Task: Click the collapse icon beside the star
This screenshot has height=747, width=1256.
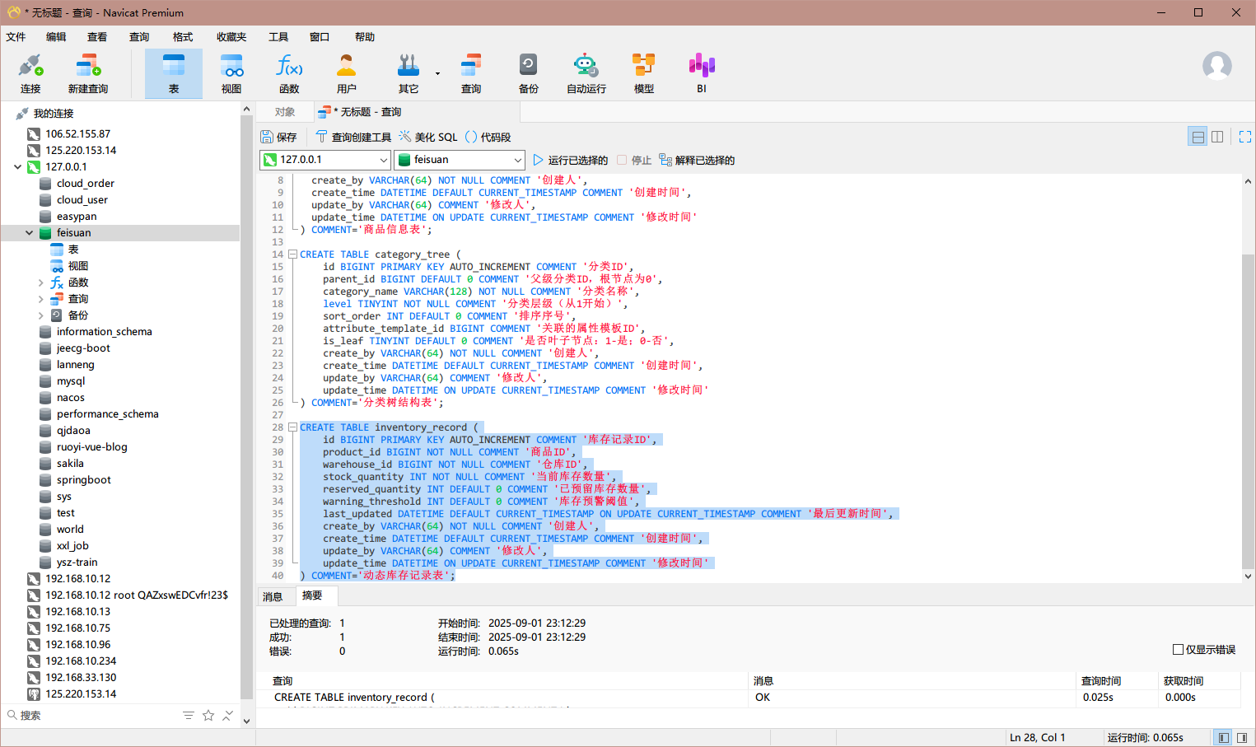Action: (x=228, y=715)
